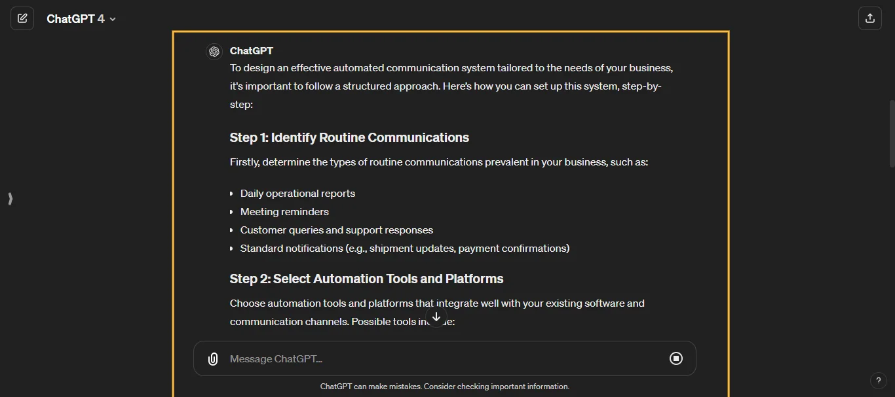Click the ChatGPT can make mistakes notice
The height and width of the screenshot is (397, 895).
coord(445,387)
